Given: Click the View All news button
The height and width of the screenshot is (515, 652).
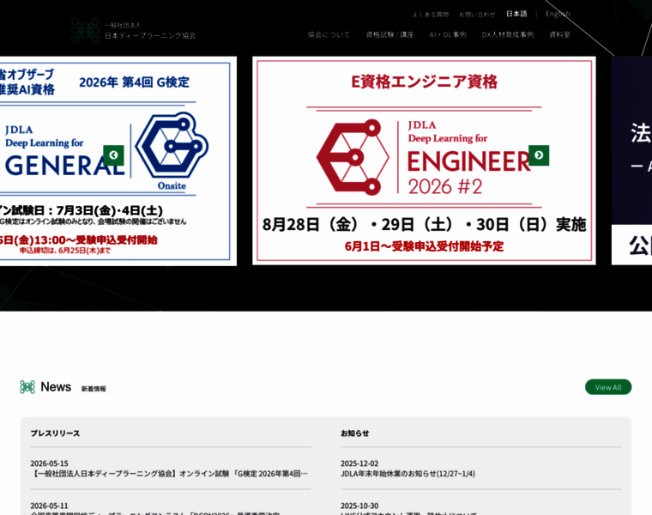Looking at the screenshot, I should click(608, 387).
